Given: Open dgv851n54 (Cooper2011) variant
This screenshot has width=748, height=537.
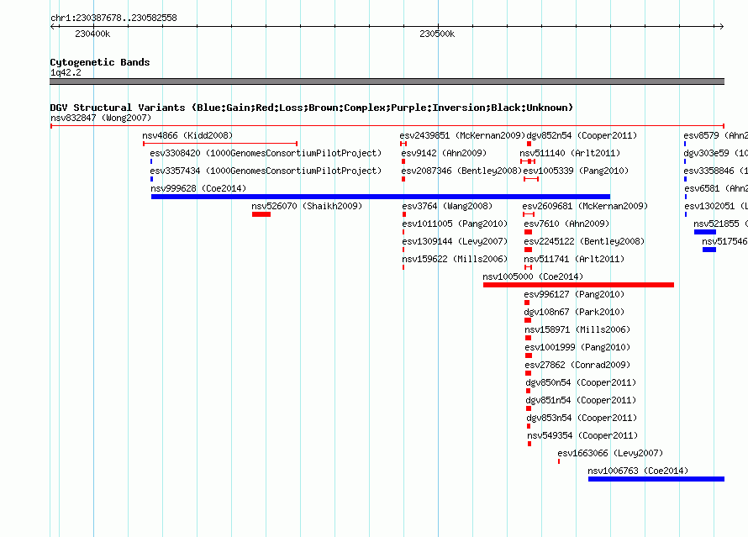Looking at the screenshot, I should point(581,400).
